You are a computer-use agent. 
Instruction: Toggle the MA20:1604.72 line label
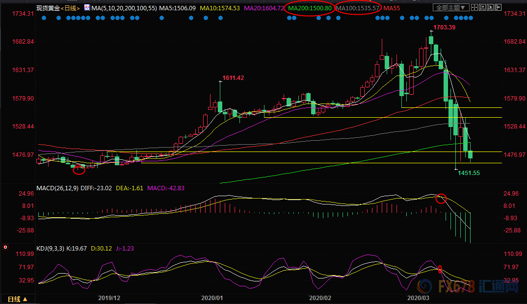click(264, 8)
